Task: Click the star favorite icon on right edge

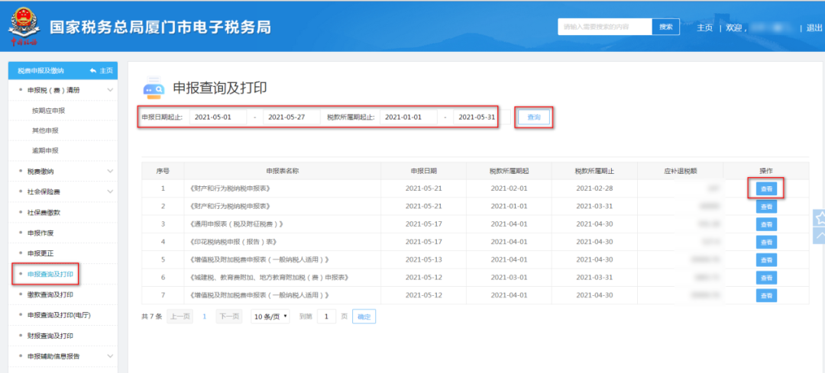Action: click(x=819, y=218)
